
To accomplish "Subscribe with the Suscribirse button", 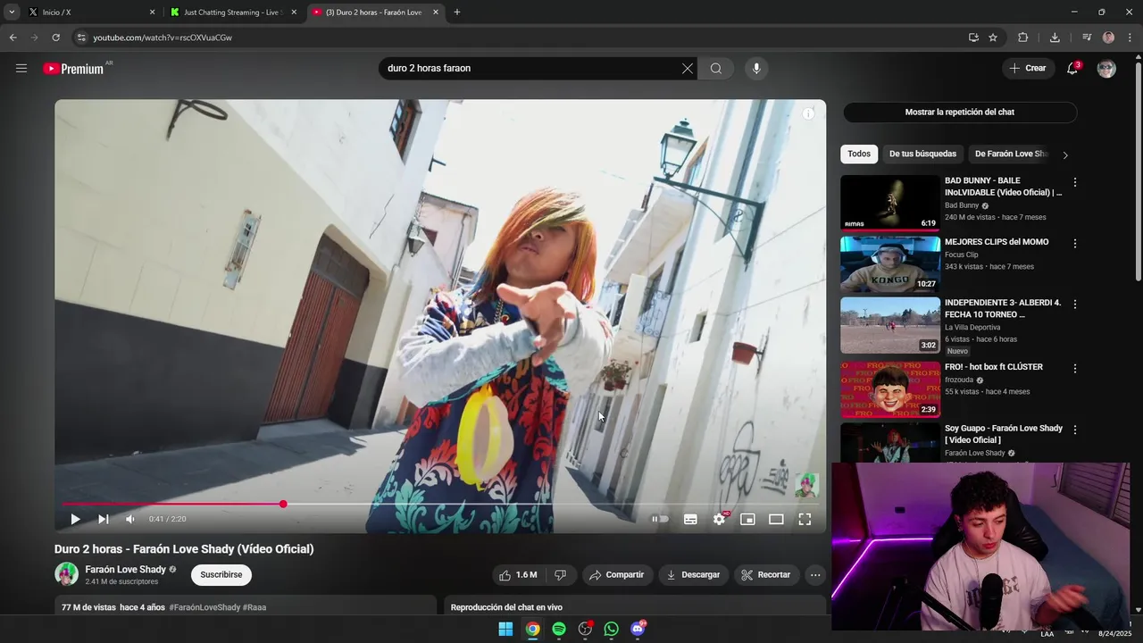I will 221,575.
